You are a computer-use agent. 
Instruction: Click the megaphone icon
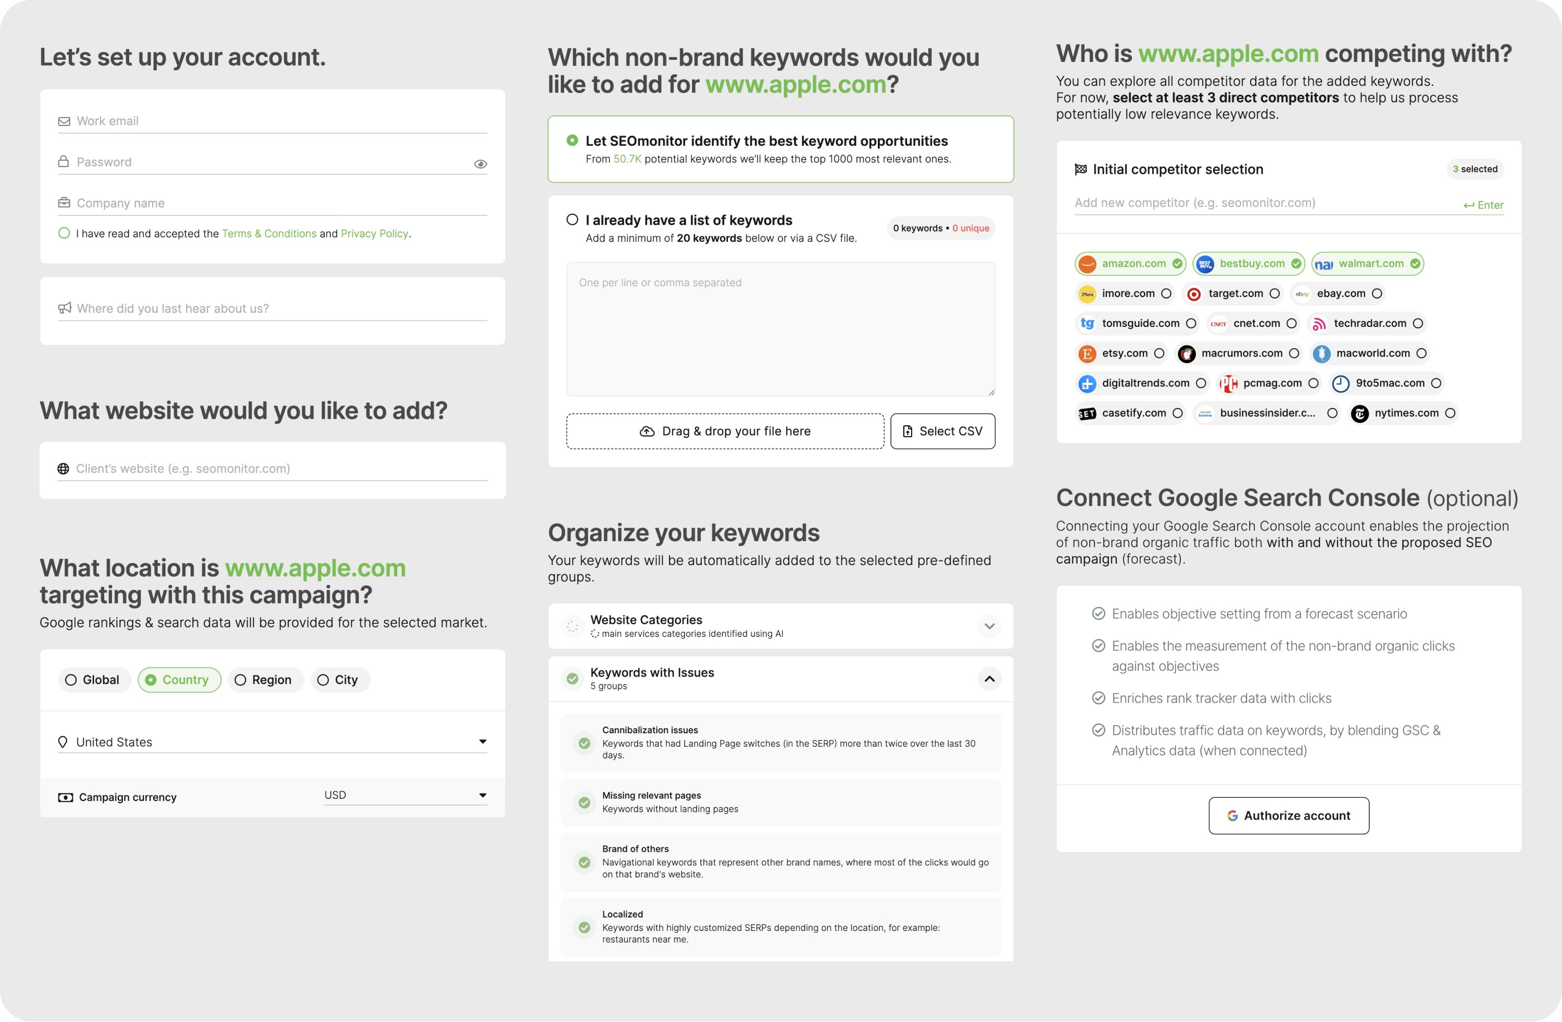pos(65,308)
